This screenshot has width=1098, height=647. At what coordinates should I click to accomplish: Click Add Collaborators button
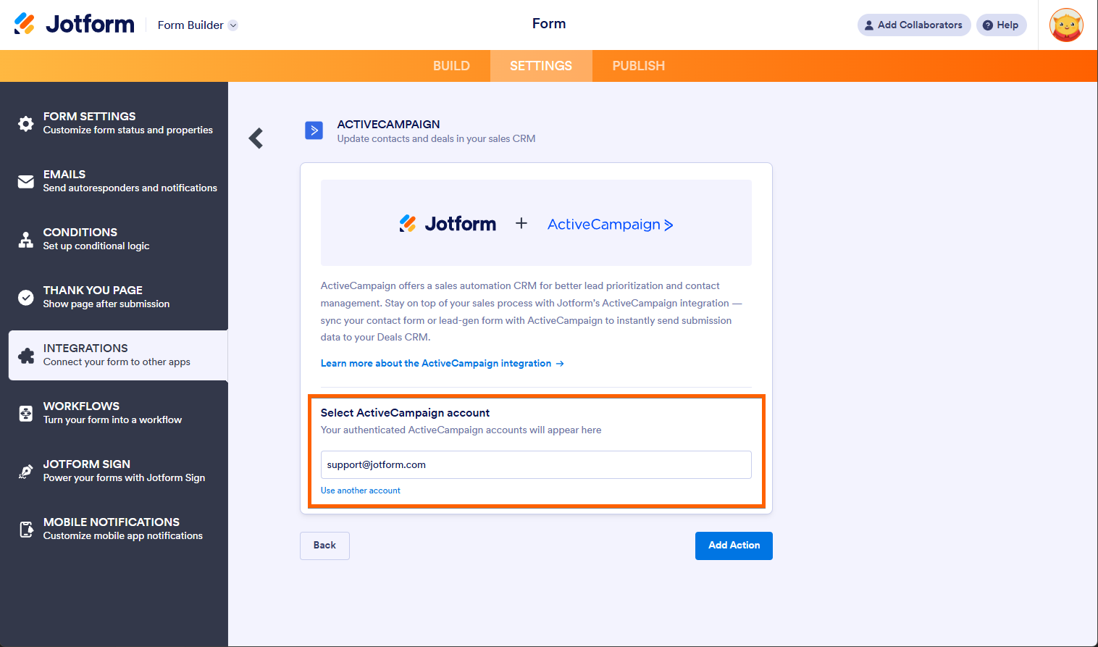[914, 25]
